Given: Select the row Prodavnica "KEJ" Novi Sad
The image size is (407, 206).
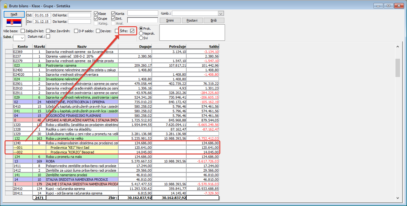Looking at the screenshot, I should [82, 147].
